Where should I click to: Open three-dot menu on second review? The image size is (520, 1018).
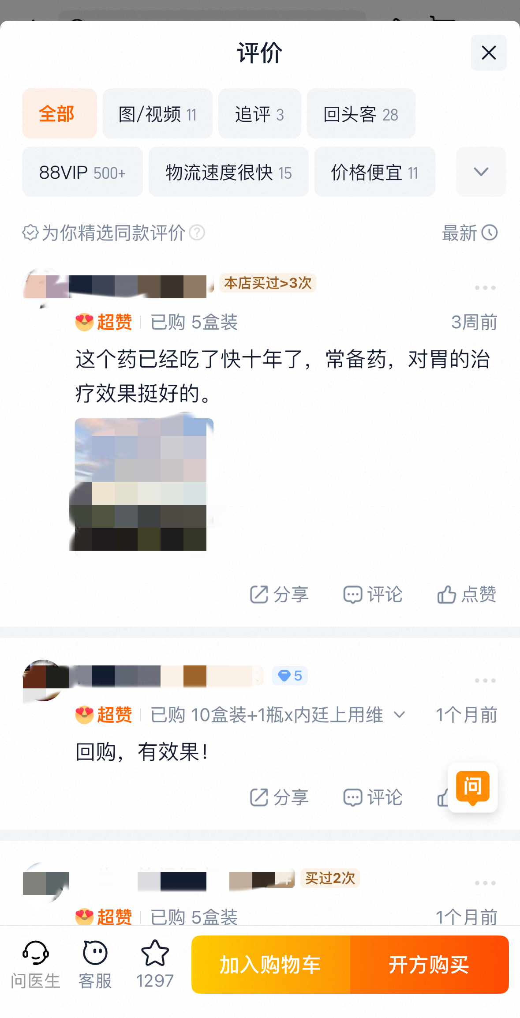[485, 680]
